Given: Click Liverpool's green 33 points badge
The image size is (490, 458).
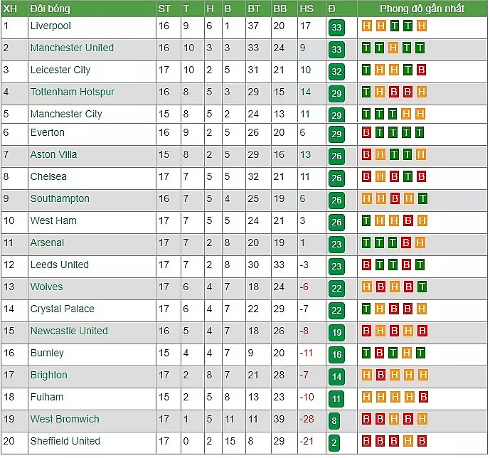Looking at the screenshot, I should pyautogui.click(x=336, y=28).
